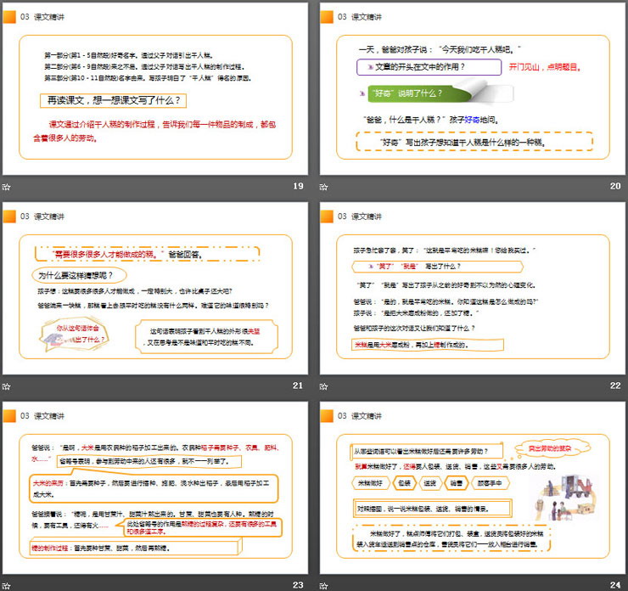Click the animation star icon under slide 23

[x=7, y=584]
